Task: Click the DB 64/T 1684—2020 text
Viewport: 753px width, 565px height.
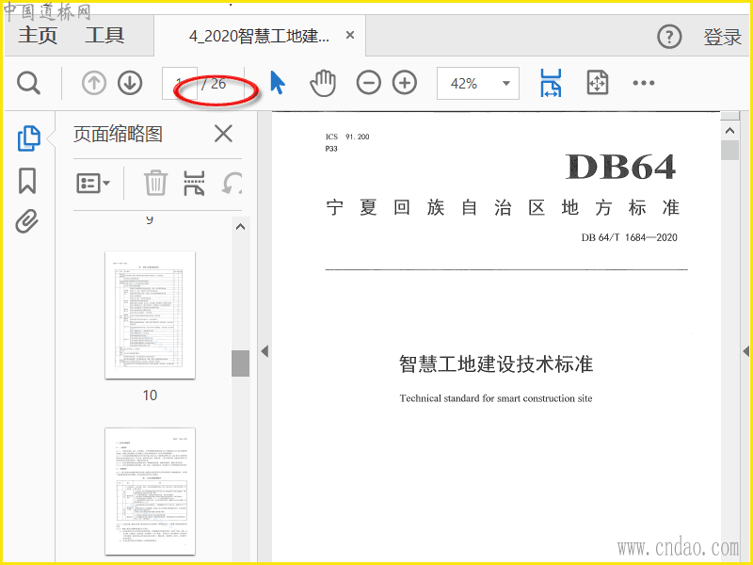Action: tap(629, 237)
